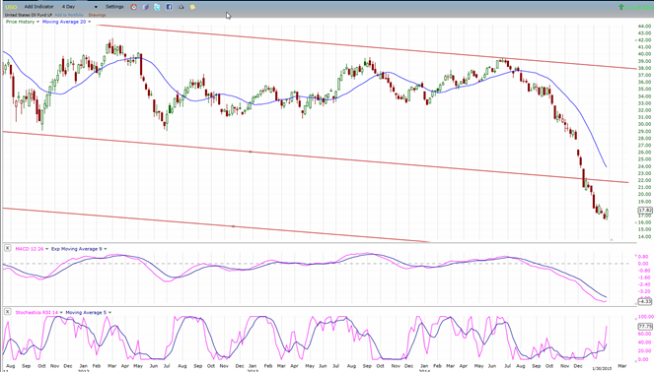Close the Stochastics RSI indicator panel

[7, 312]
